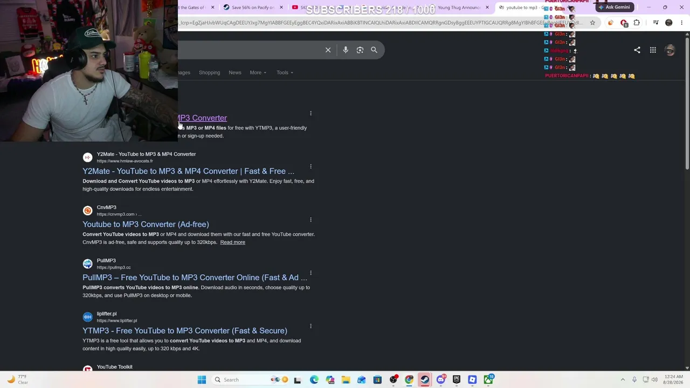Open the Y2Mate YouTube to MP3 & MP4 Converter link

tap(188, 171)
